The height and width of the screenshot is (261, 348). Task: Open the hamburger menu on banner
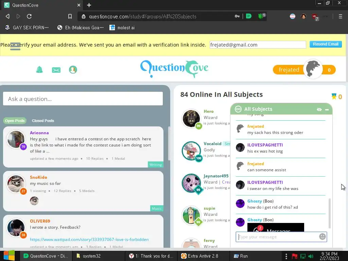[x=15, y=46]
